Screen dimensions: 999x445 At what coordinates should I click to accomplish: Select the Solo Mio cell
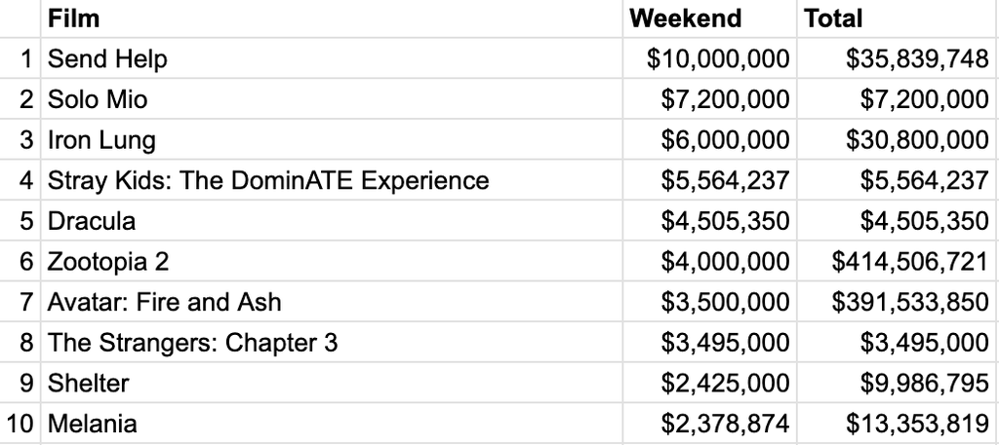tap(332, 99)
